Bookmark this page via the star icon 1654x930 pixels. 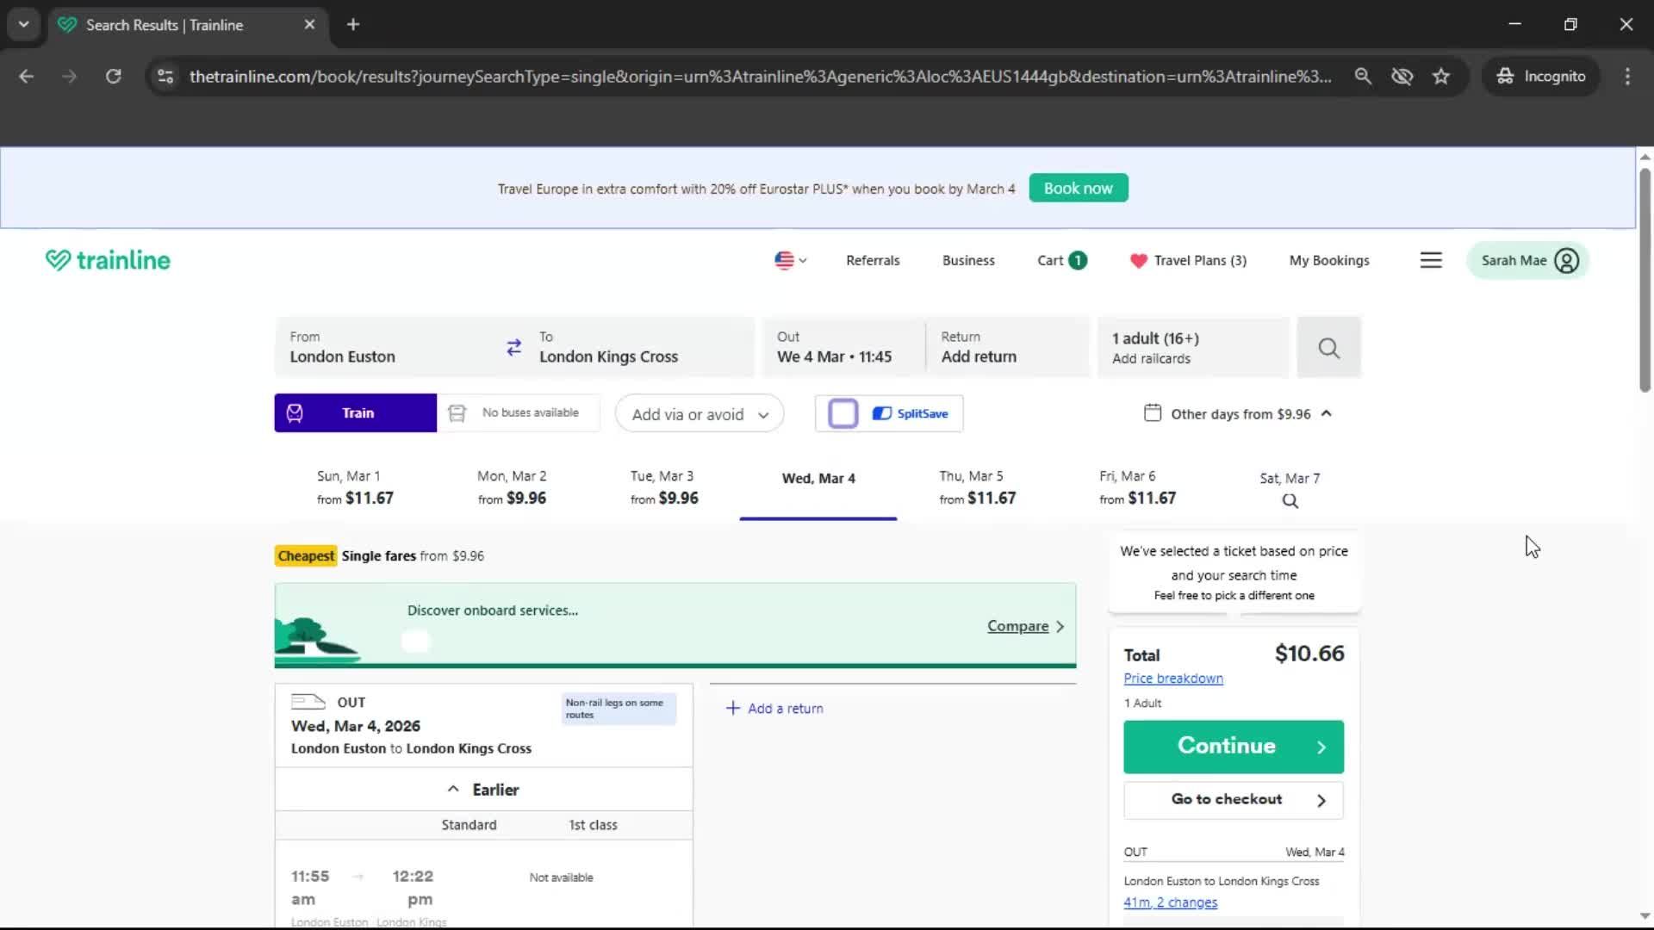[x=1441, y=76]
